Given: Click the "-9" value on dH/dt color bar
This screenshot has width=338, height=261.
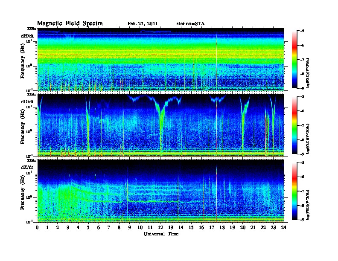Looking at the screenshot, I should (302, 88).
